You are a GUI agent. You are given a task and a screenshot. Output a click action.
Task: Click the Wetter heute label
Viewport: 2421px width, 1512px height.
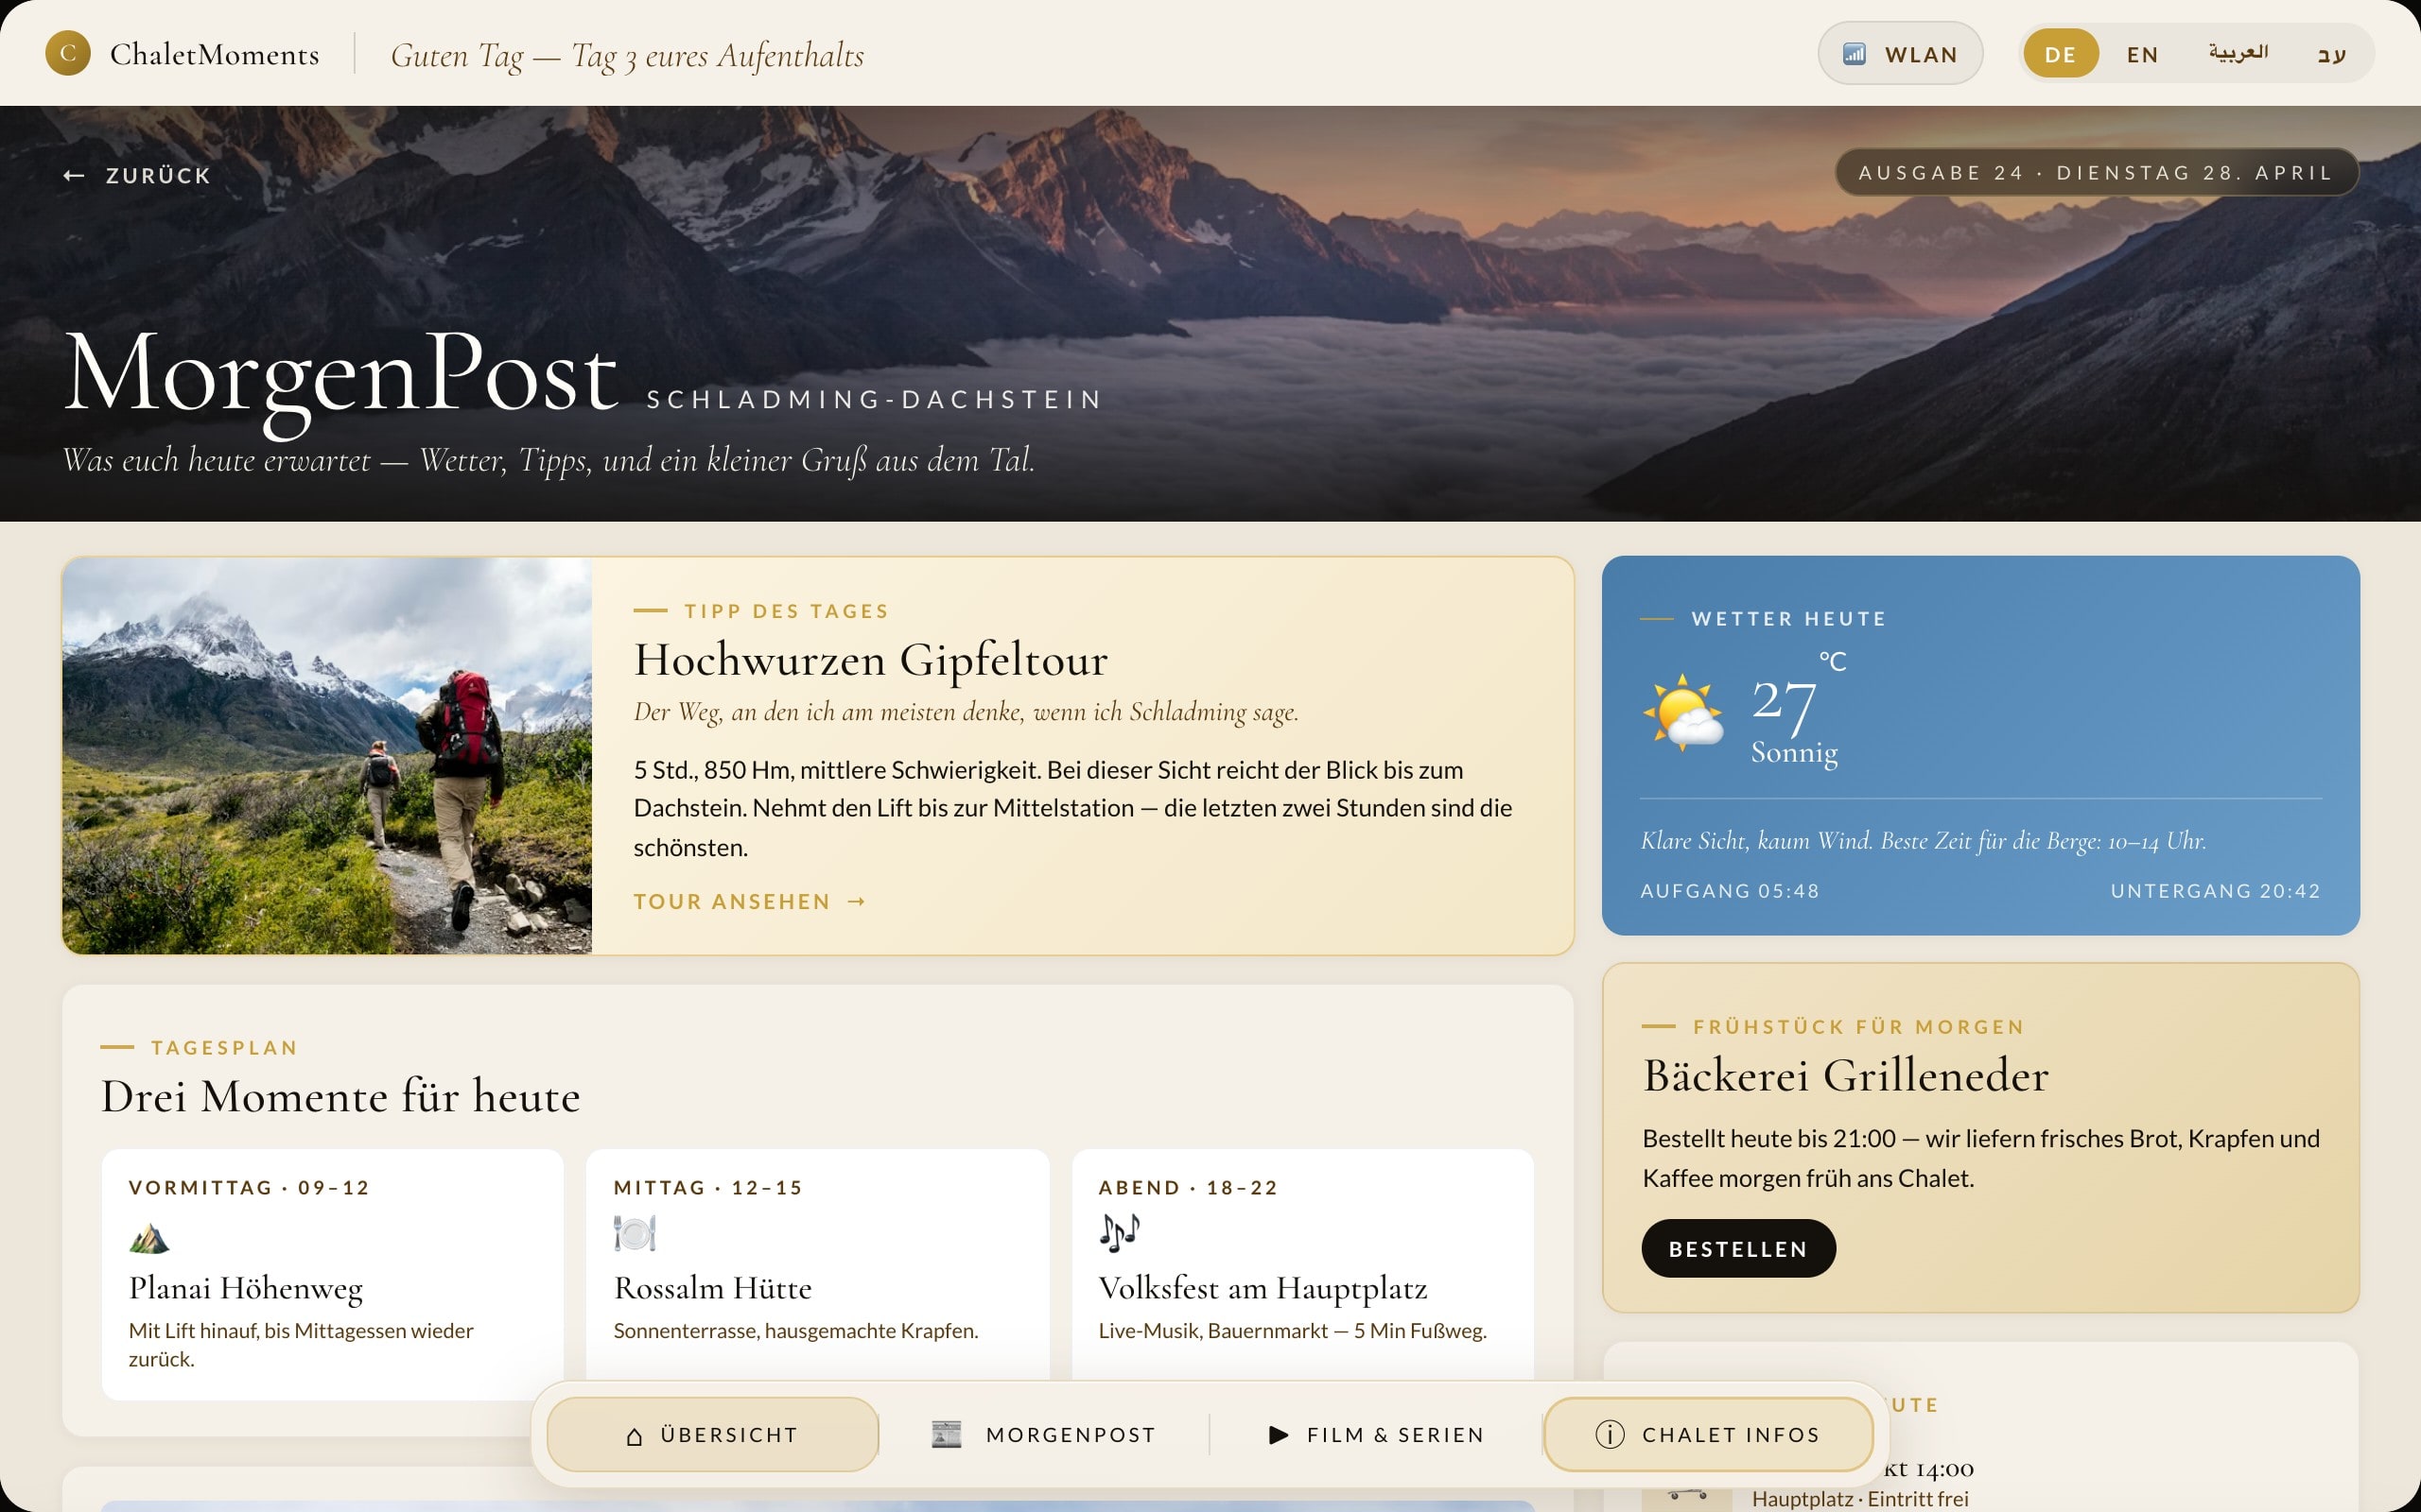(1788, 619)
